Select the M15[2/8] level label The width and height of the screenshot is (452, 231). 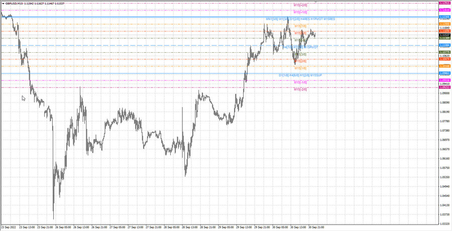tap(300, 61)
